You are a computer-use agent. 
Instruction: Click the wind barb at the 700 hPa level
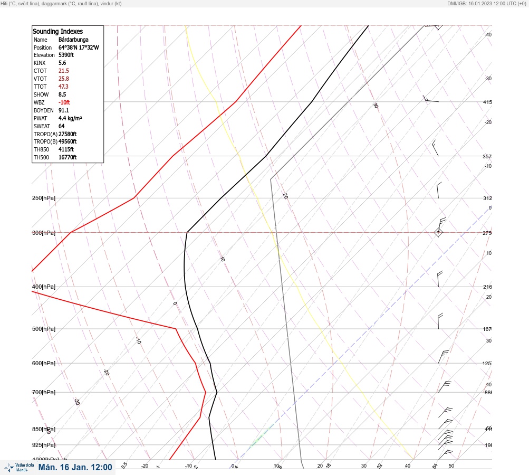pos(445,386)
